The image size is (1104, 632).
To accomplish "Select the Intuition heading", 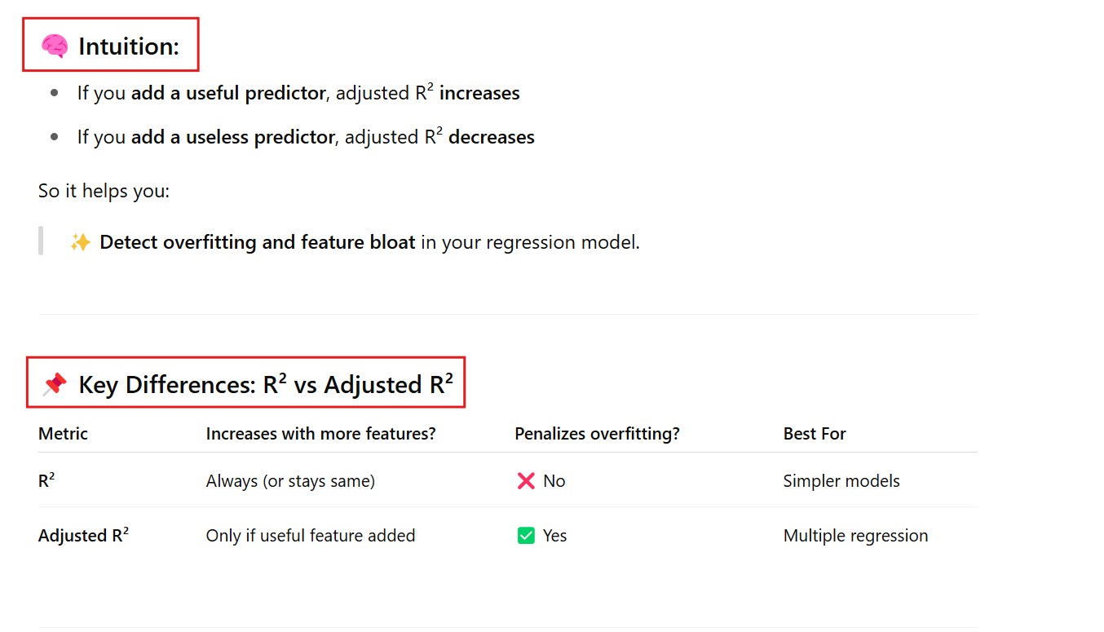I will coord(128,46).
